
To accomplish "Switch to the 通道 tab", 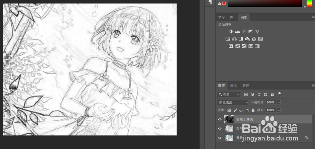I will pyautogui.click(x=233, y=86).
